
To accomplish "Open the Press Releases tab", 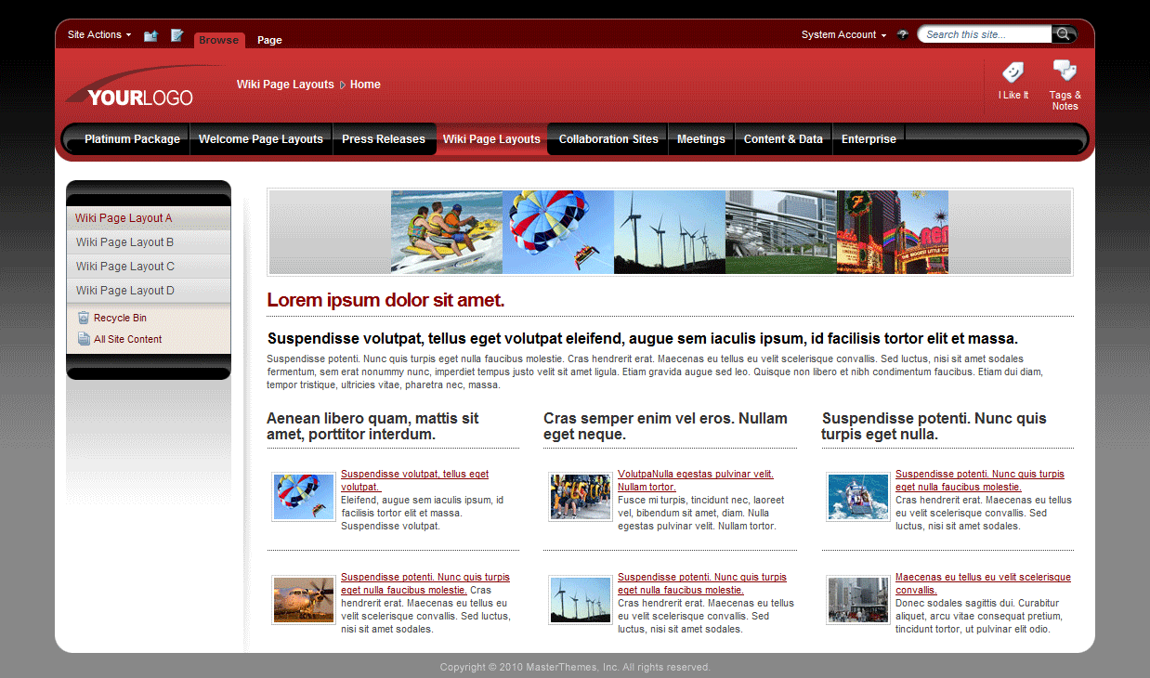I will 384,139.
